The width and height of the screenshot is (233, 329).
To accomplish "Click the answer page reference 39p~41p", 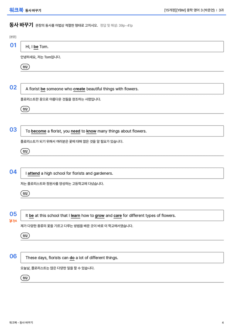I will [x=126, y=25].
